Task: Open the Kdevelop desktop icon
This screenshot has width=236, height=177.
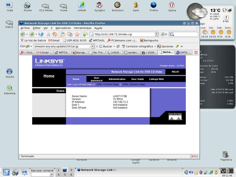Action: click(x=10, y=90)
